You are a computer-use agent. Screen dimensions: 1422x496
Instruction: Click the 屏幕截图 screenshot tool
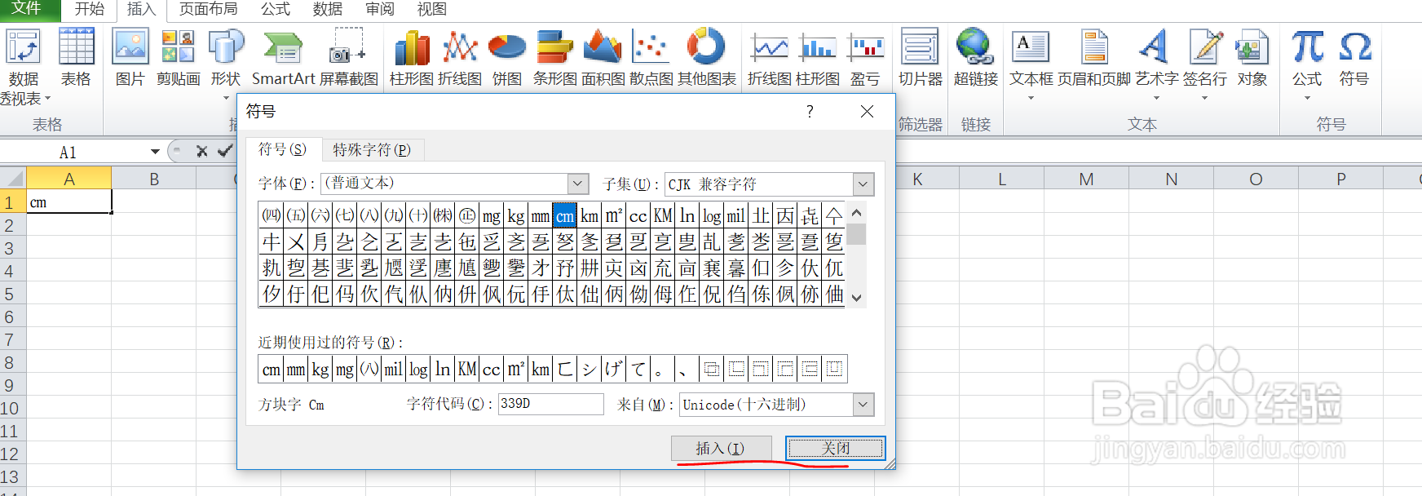coord(349,57)
